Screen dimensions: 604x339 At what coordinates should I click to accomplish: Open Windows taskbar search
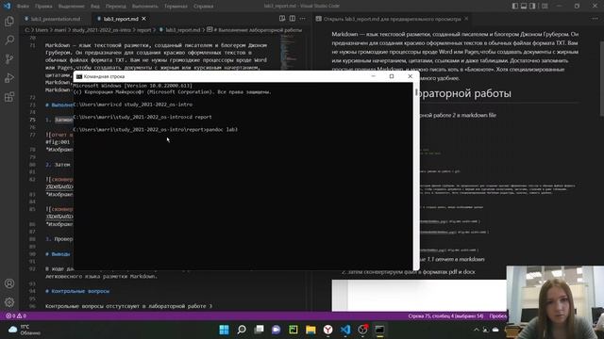(242, 330)
